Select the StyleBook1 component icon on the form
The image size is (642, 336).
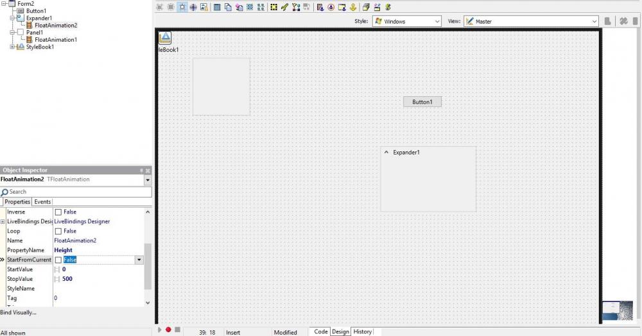click(x=164, y=38)
